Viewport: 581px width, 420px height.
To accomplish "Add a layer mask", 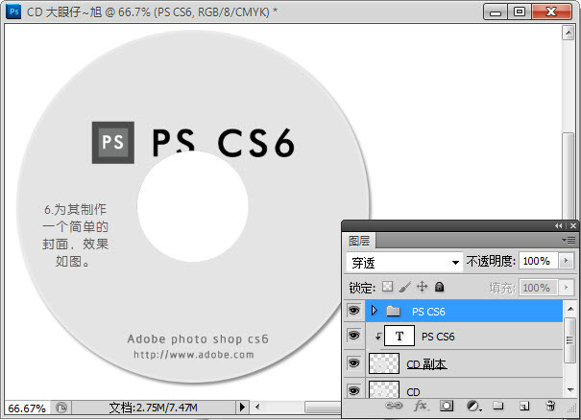I will click(447, 407).
